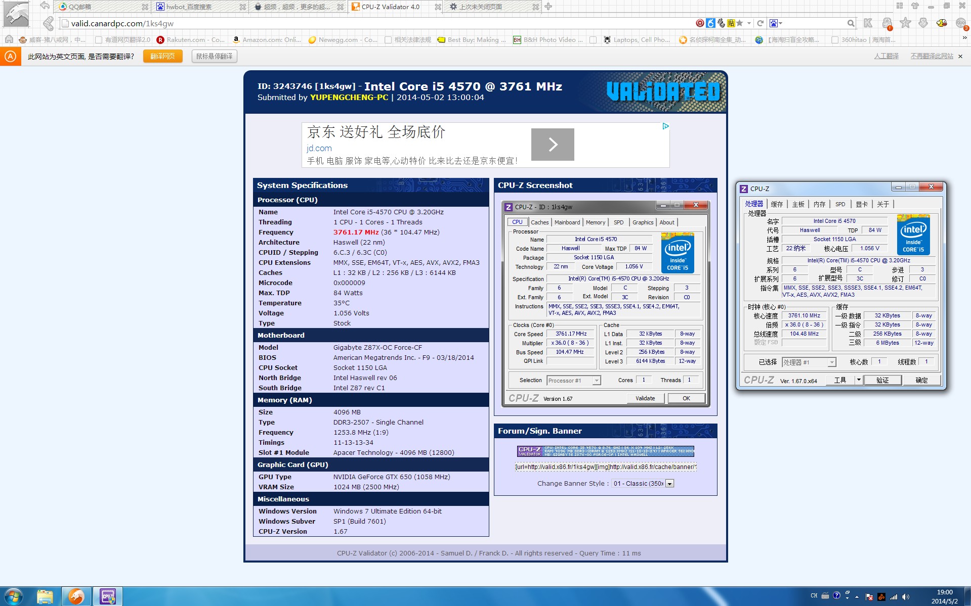Click the grid layout icon in title bar

coord(899,6)
